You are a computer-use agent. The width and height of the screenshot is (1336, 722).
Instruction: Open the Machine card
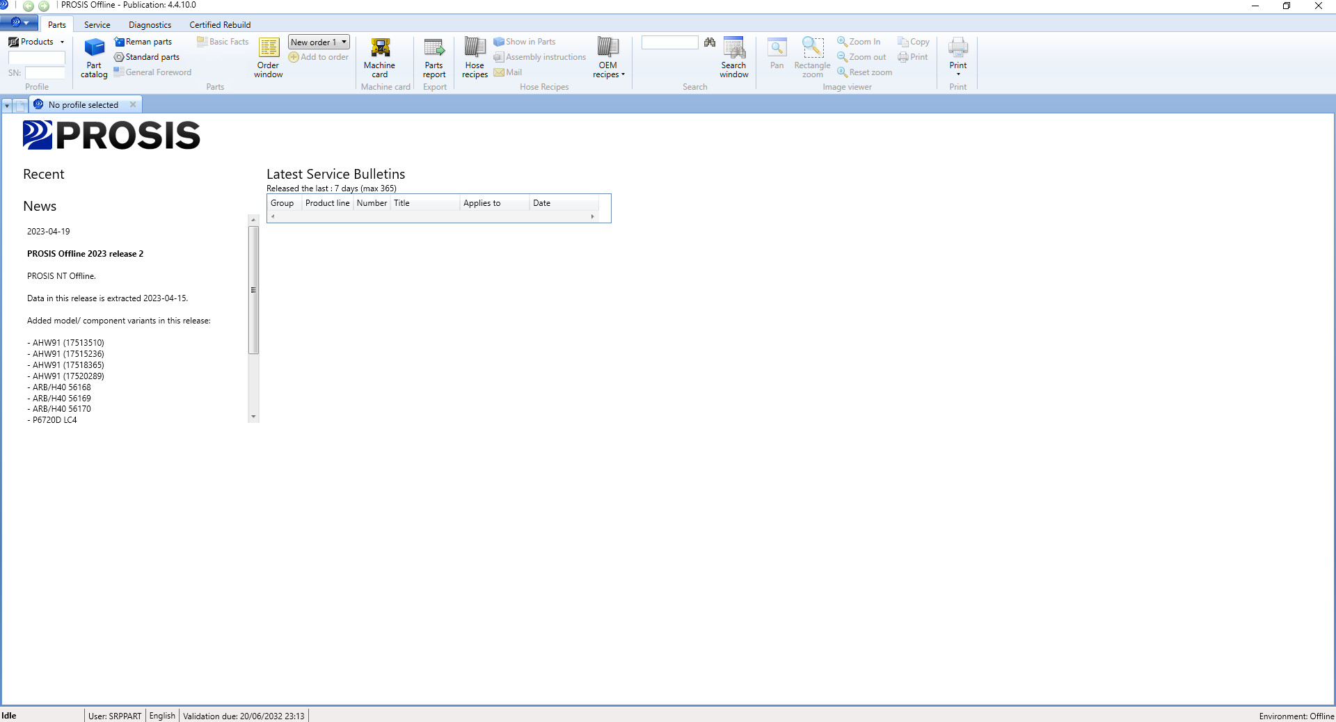pyautogui.click(x=380, y=58)
